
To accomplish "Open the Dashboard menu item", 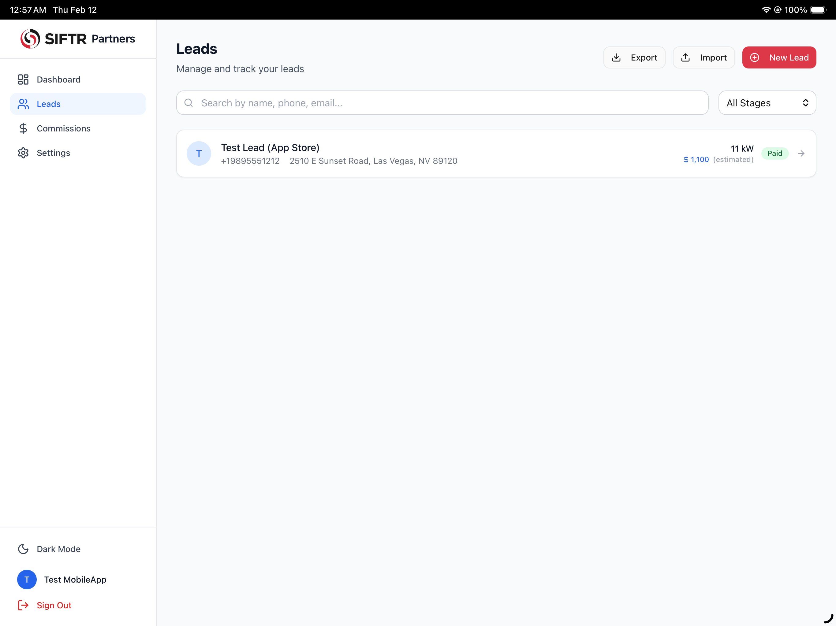I will tap(78, 79).
